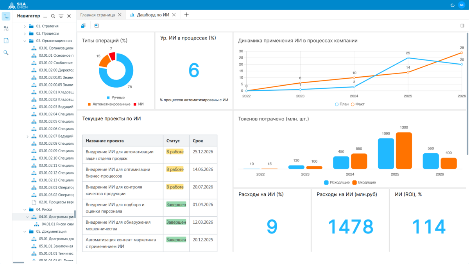Open the document icon in left sidebar
Image resolution: width=469 pixels, height=264 pixels.
tap(6, 40)
